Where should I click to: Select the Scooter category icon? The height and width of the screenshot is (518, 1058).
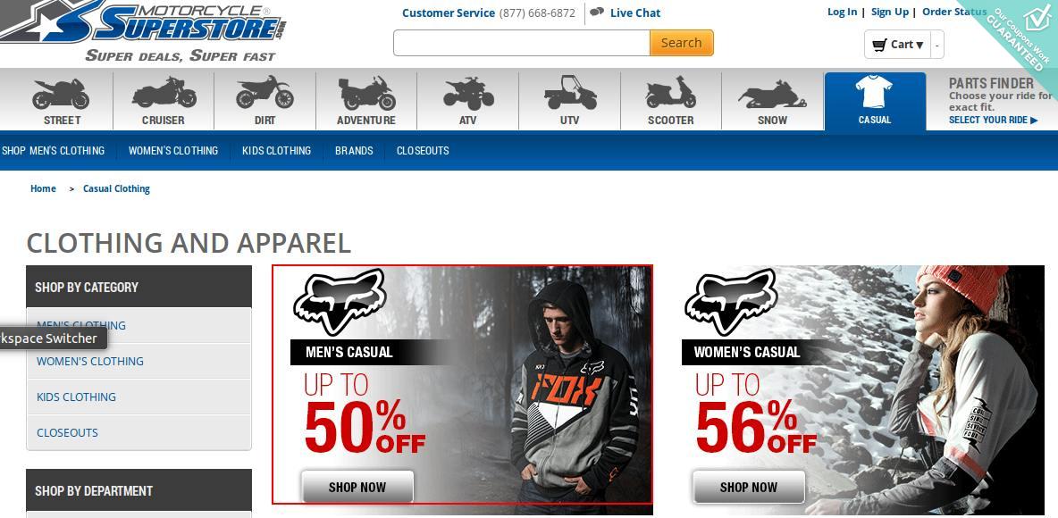coord(671,101)
